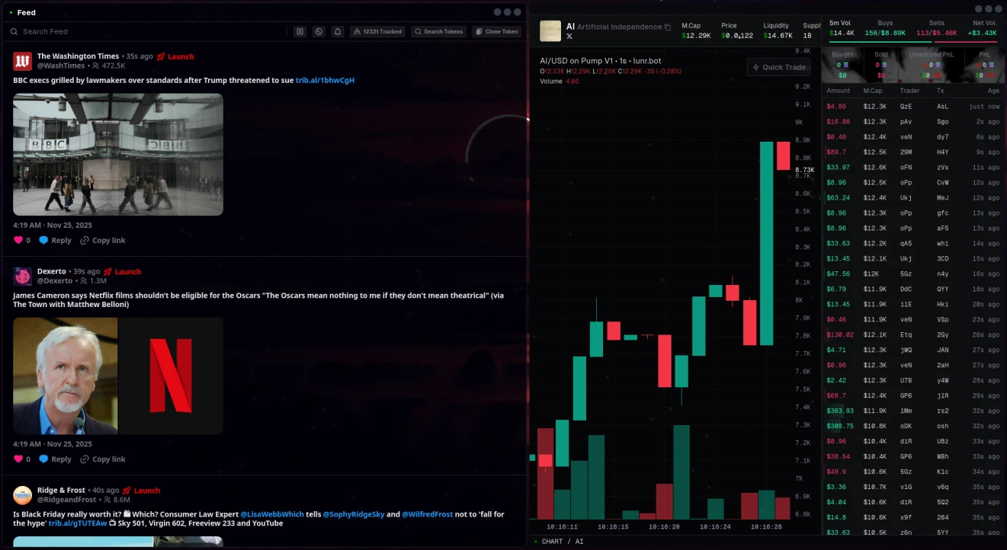Click the Sells 113/$5.46K stat
This screenshot has width=1007, height=550.
coord(936,28)
